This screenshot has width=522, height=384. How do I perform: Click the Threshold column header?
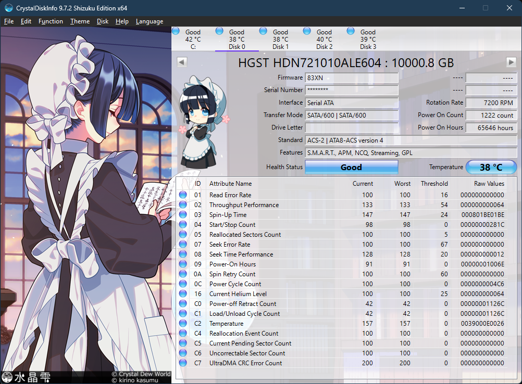(x=434, y=184)
